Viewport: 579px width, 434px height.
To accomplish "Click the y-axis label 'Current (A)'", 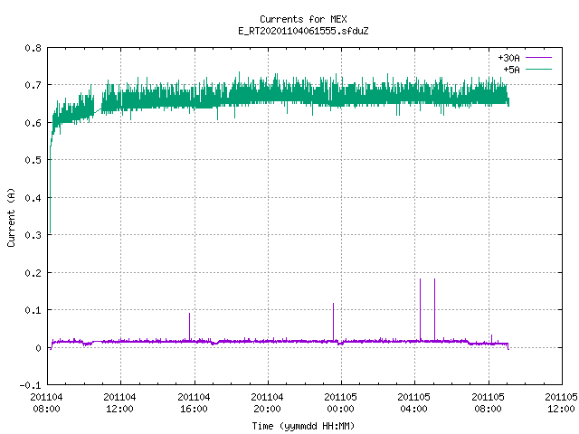I will (x=11, y=217).
